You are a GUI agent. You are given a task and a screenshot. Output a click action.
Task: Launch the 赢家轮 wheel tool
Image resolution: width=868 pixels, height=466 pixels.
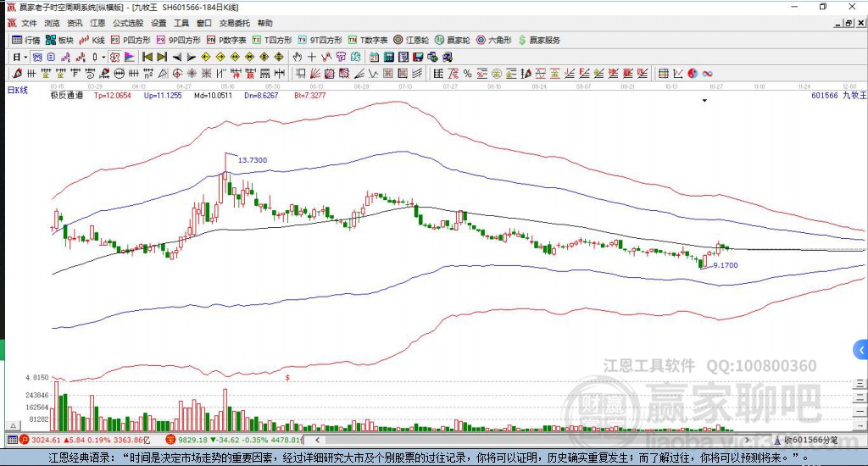click(x=453, y=40)
